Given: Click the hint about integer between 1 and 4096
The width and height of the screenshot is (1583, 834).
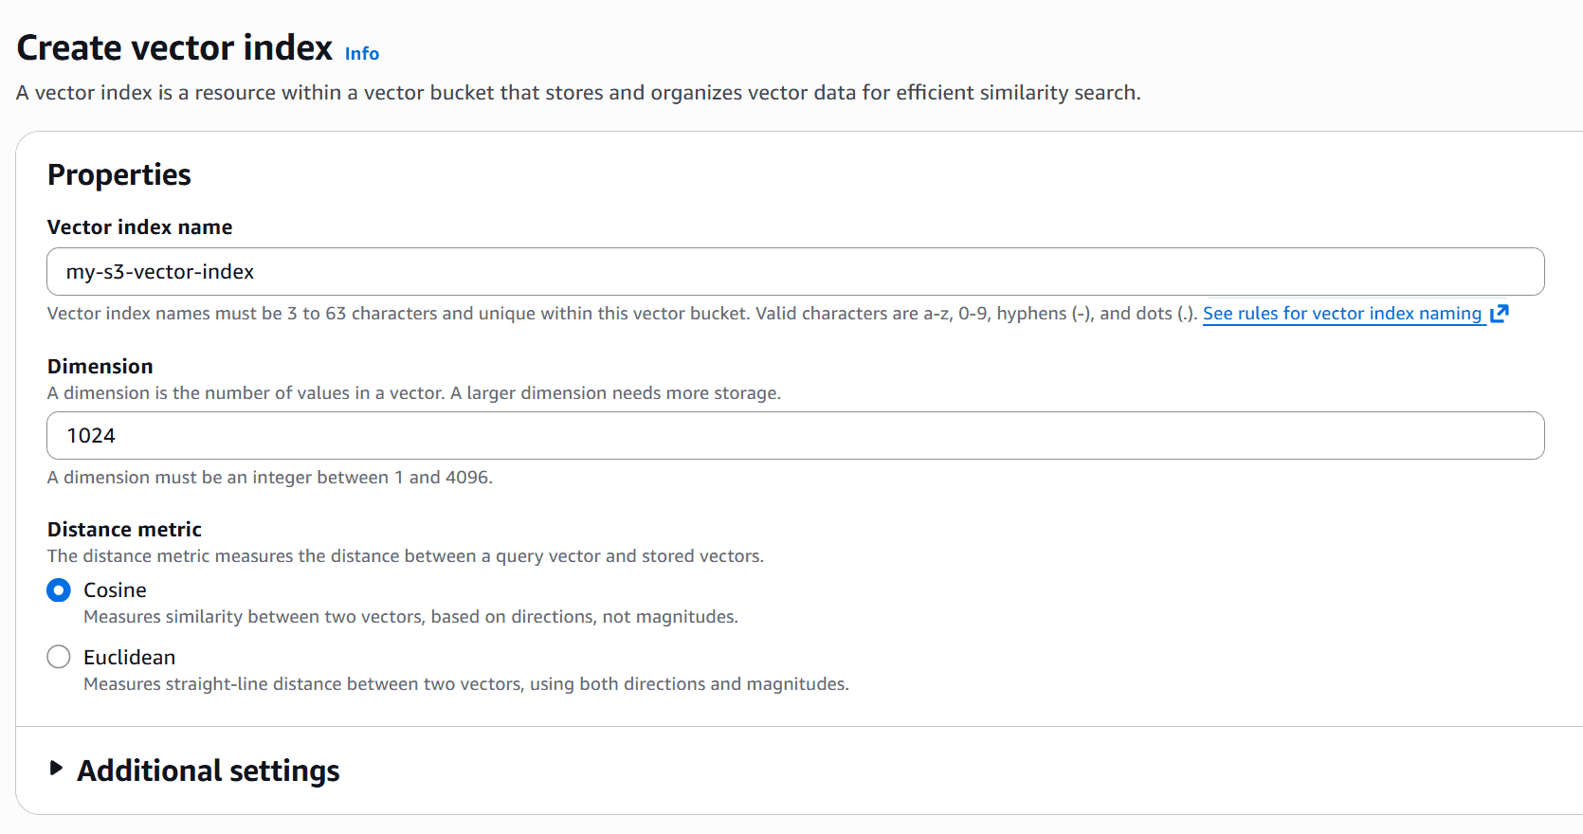Looking at the screenshot, I should point(269,478).
